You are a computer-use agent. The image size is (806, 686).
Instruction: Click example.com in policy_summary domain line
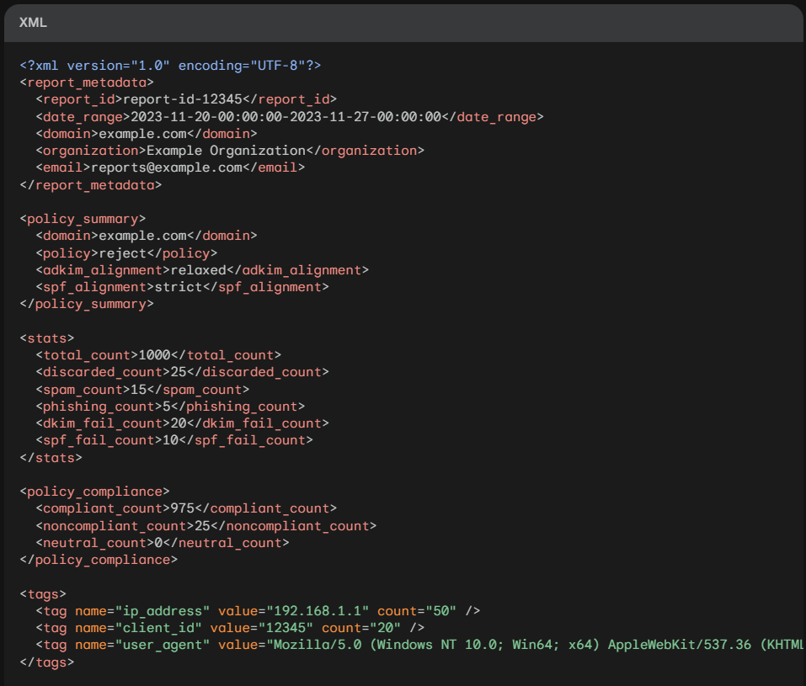click(x=142, y=236)
